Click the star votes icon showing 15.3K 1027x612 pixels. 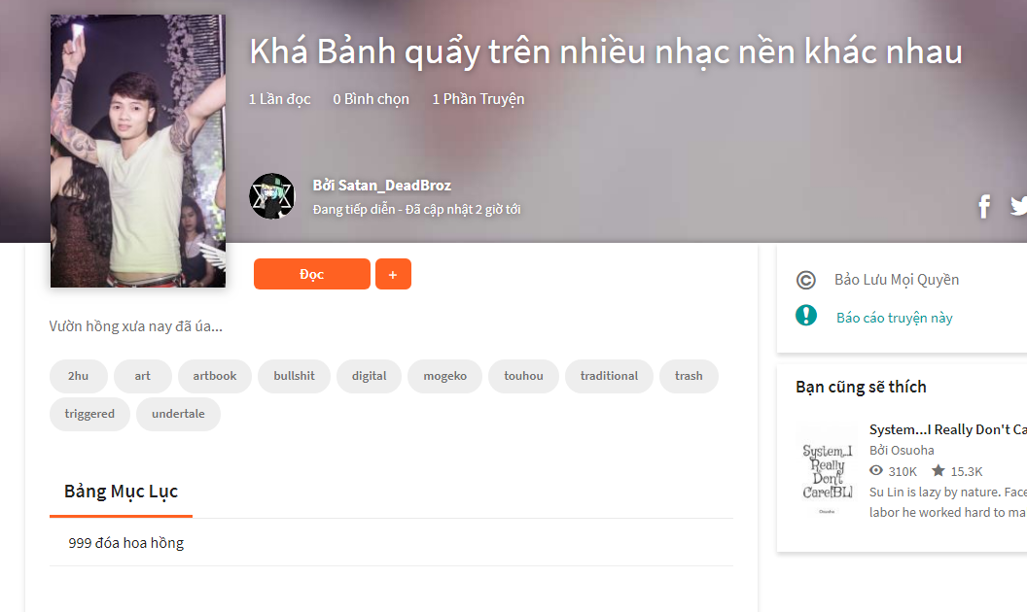(x=938, y=470)
